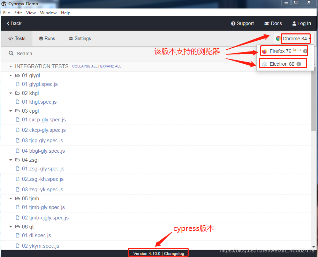The width and height of the screenshot is (318, 257).
Task: Click the folder icon of 01 glygl
Action: [x=18, y=75]
